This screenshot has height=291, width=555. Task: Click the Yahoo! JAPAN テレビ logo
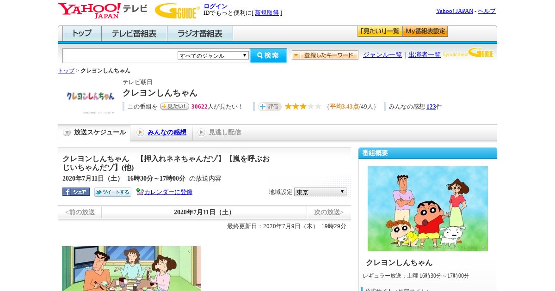click(103, 11)
